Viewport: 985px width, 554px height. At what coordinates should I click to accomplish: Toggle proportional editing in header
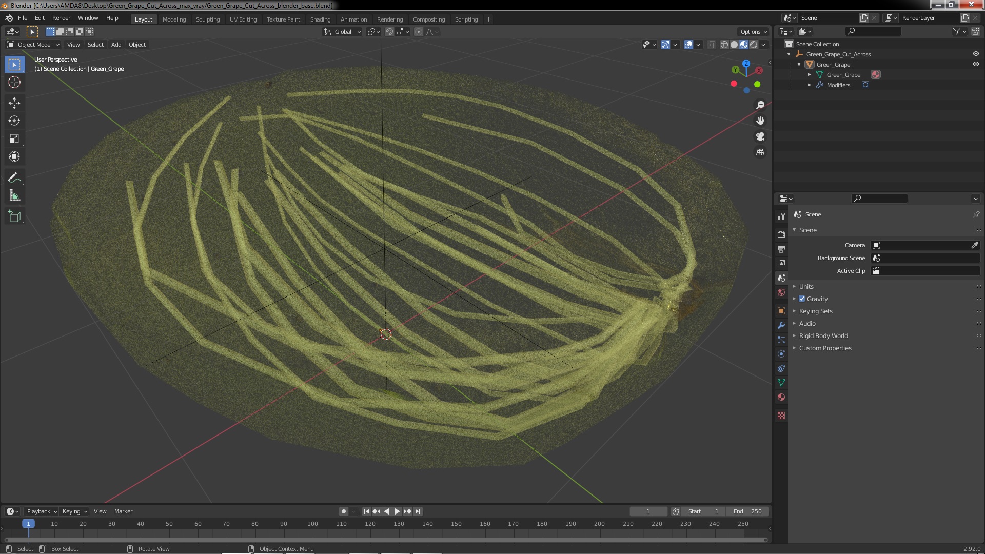point(419,32)
